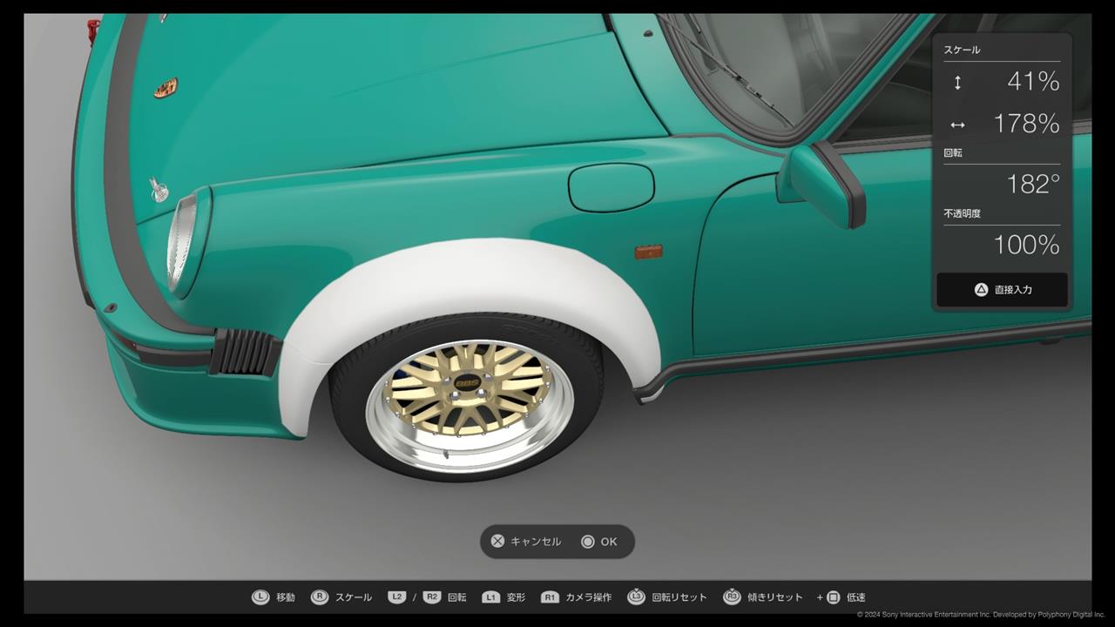Click the R stick スケール icon

(320, 597)
